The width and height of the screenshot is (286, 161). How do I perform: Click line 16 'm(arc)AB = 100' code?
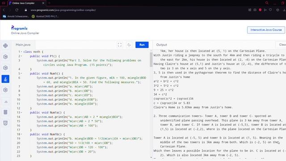tap(67, 126)
